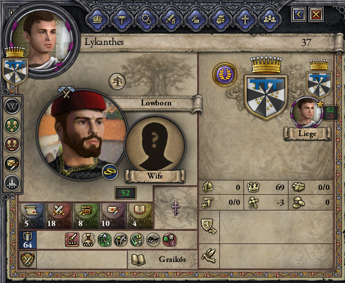Viewport: 345px width, 283px height.
Task: Click the martial crossed swords attribute
Action: [x=58, y=216]
